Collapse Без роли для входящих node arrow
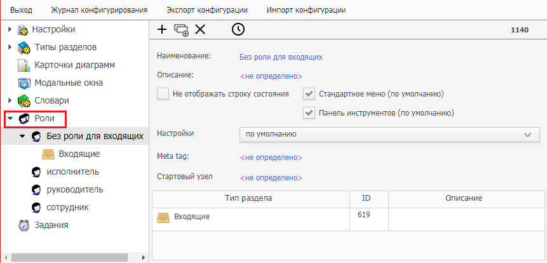 [22, 137]
